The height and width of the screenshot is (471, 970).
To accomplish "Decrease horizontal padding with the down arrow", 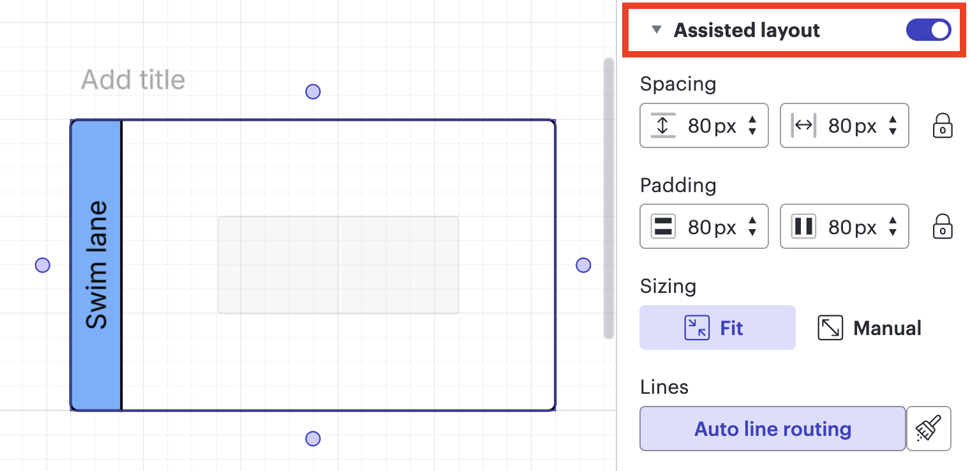I will 893,232.
